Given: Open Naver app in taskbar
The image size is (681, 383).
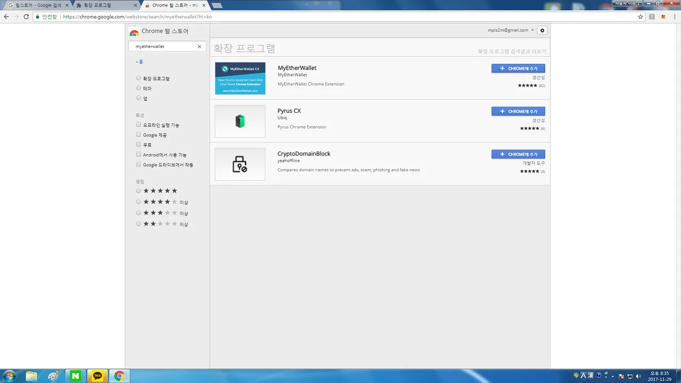Looking at the screenshot, I should pos(76,376).
